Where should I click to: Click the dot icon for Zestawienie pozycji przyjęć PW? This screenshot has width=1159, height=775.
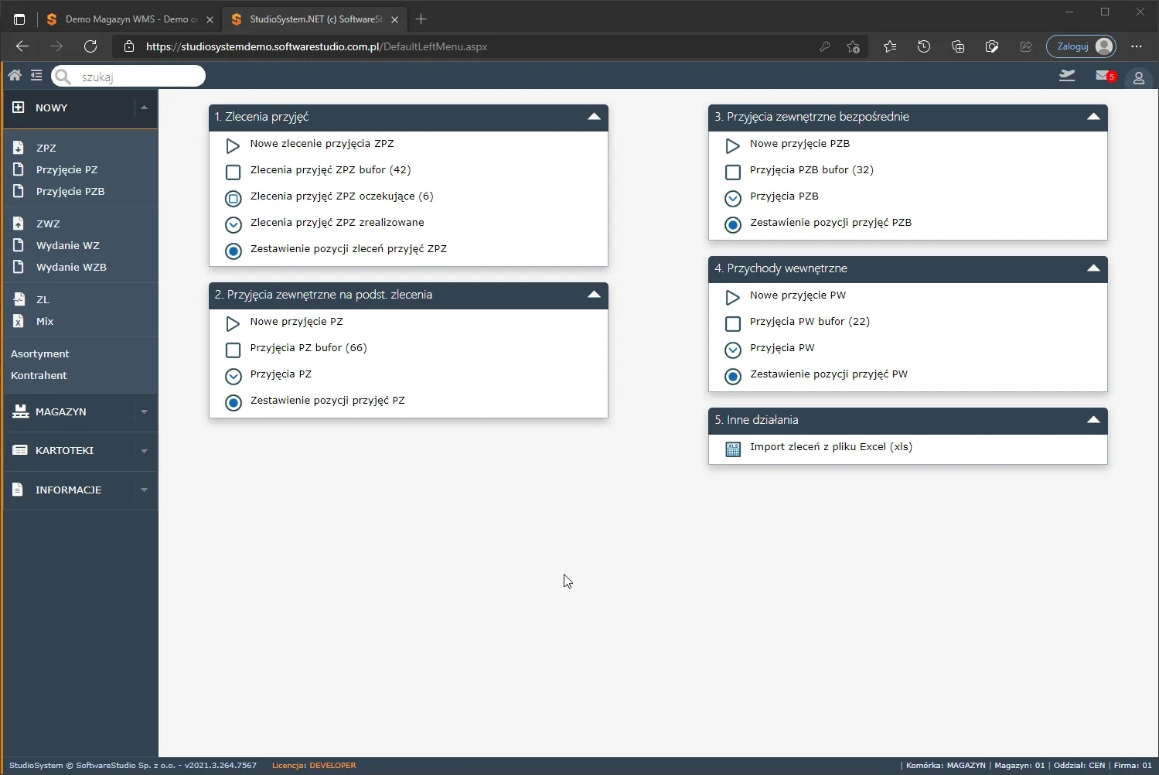point(732,376)
